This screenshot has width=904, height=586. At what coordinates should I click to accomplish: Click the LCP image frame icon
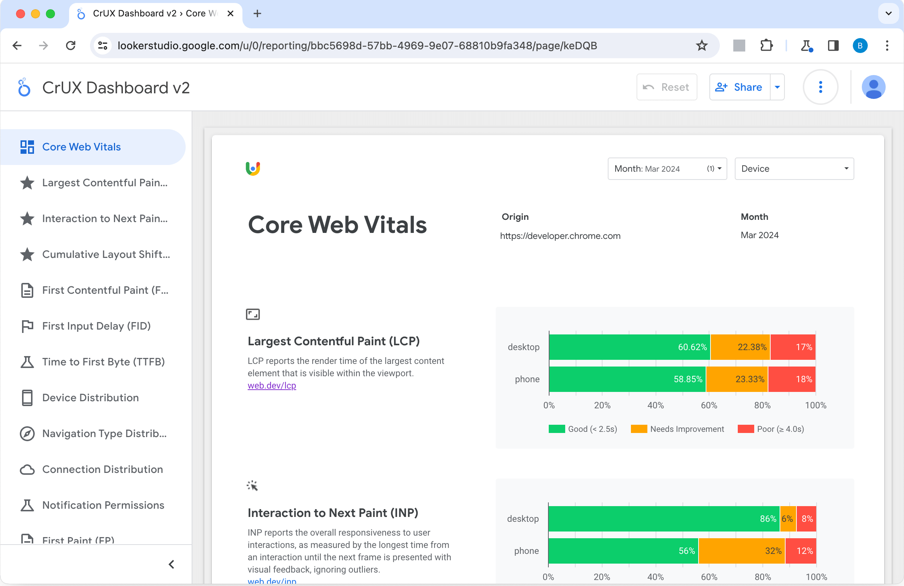(x=253, y=314)
